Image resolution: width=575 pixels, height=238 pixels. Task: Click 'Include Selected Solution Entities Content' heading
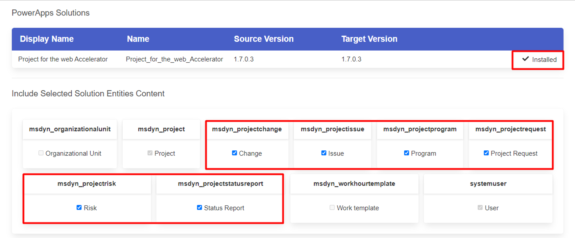tap(88, 94)
